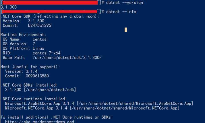Click the 'dotnet --version' command text
Screen dimensions: 205x123
point(125,3)
